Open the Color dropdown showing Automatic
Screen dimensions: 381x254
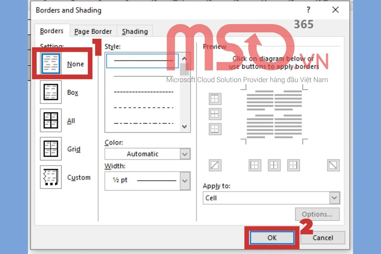click(x=185, y=154)
